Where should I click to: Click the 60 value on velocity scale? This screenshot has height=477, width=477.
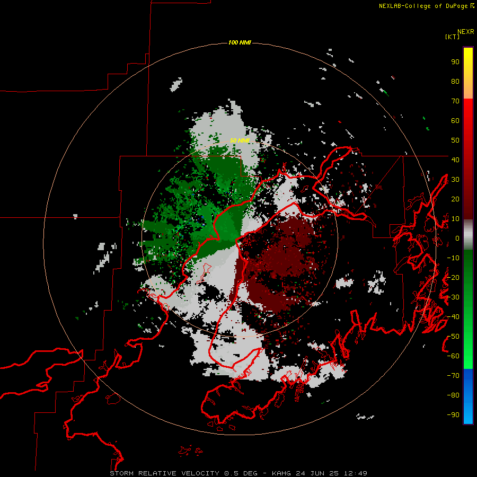tap(455, 120)
